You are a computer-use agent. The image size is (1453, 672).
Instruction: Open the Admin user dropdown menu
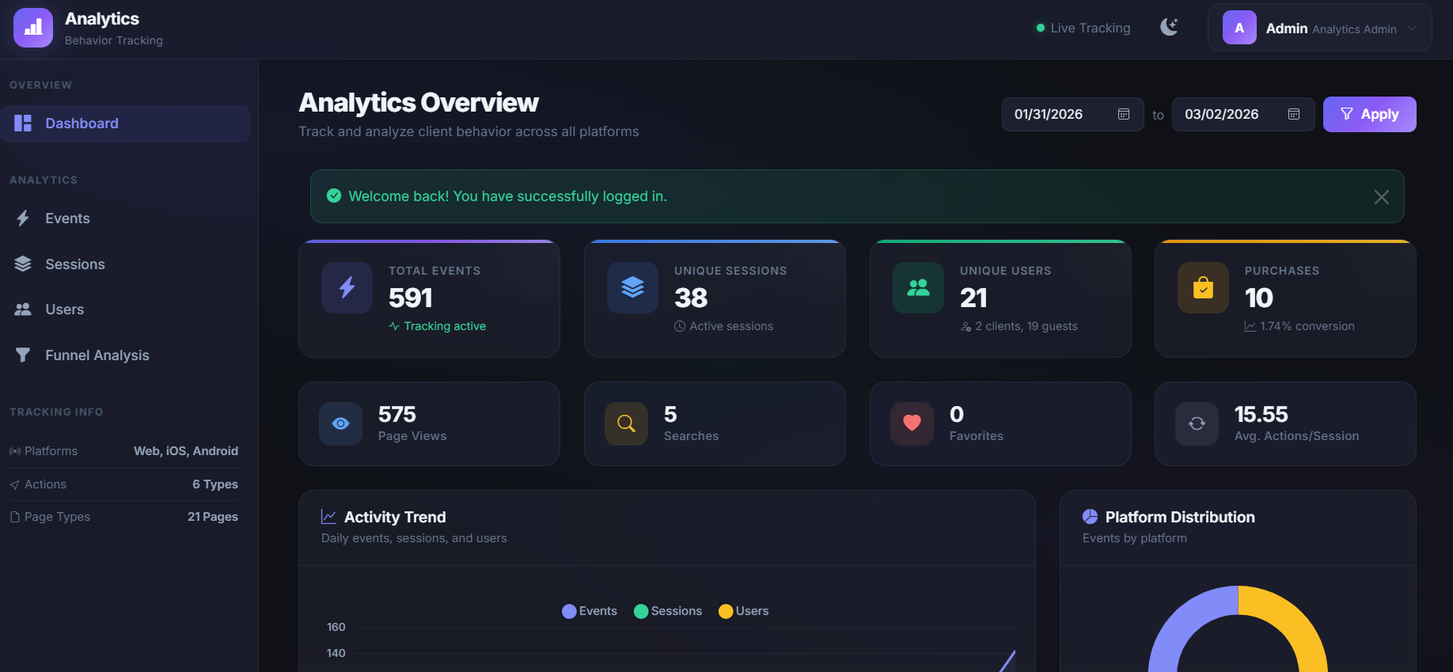[1319, 28]
